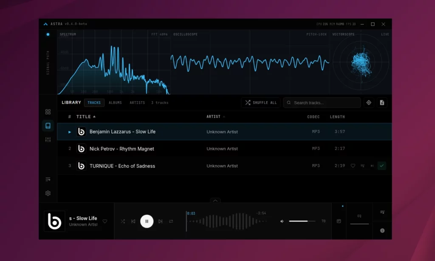435x261 pixels.
Task: Toggle repeat mode in the player bar
Action: (x=171, y=221)
